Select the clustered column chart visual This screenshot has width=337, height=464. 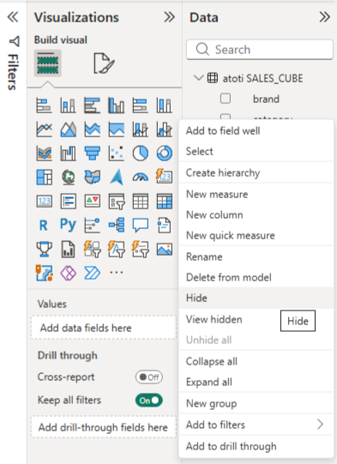pos(117,105)
